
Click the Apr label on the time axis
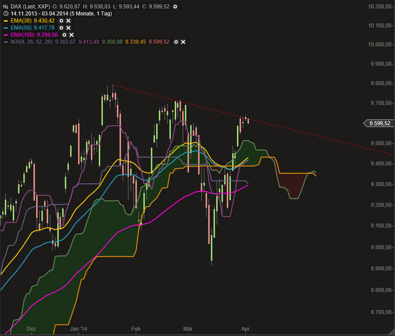tap(245, 329)
